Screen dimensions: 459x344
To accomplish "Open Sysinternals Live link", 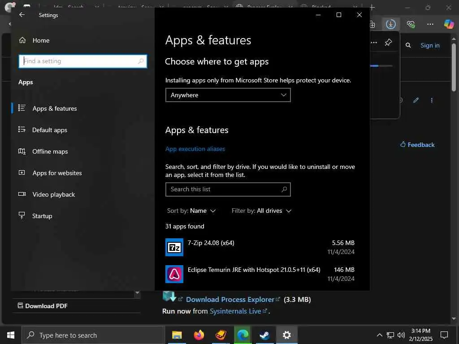I will [x=235, y=311].
